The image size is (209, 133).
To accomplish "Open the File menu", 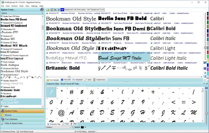I will tap(3, 6).
